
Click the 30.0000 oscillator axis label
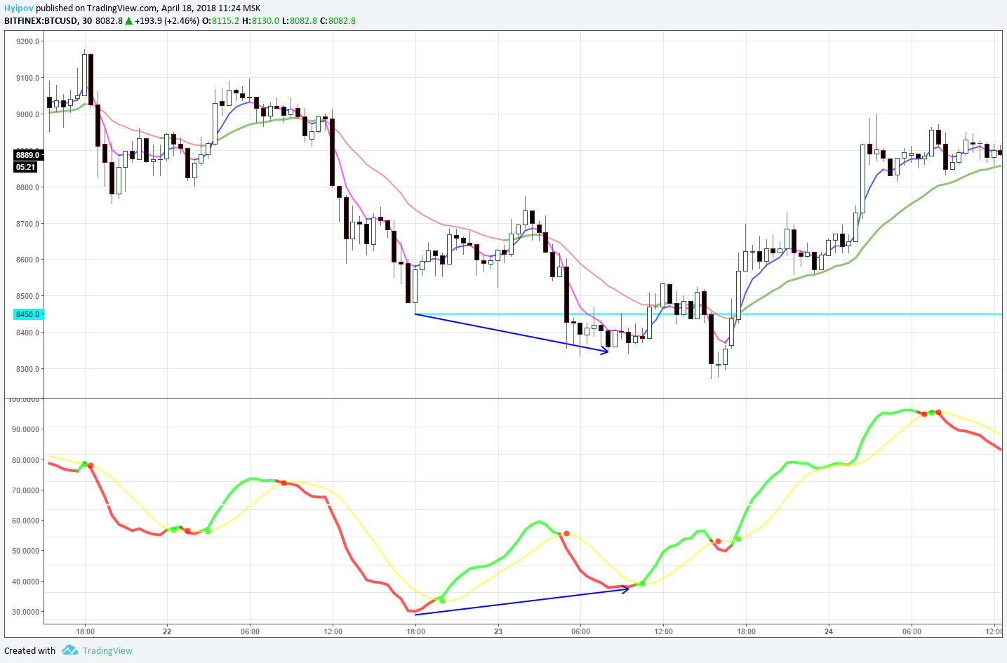click(26, 612)
